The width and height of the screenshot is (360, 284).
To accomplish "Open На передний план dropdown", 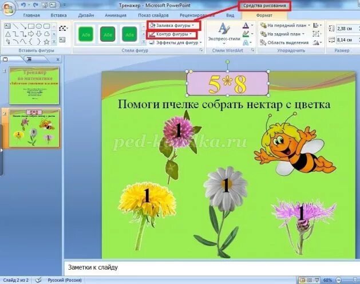I will [x=286, y=25].
